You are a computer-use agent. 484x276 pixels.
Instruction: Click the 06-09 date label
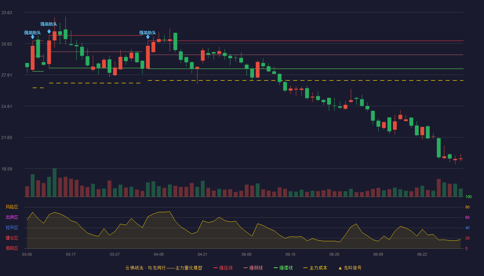pyautogui.click(x=378, y=254)
